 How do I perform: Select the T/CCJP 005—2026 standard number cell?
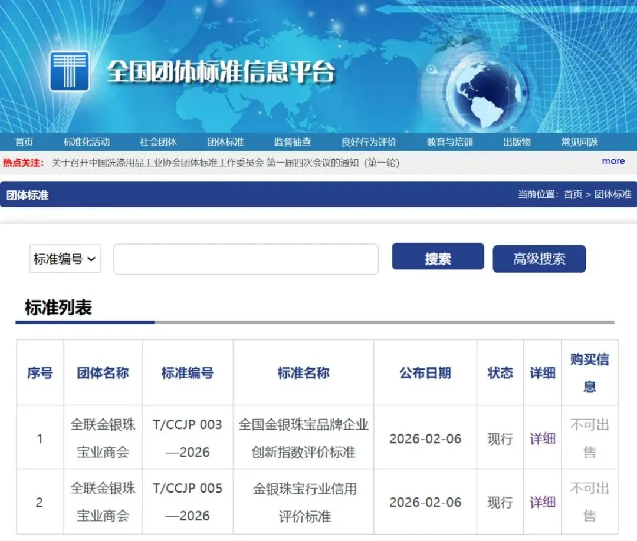(188, 502)
